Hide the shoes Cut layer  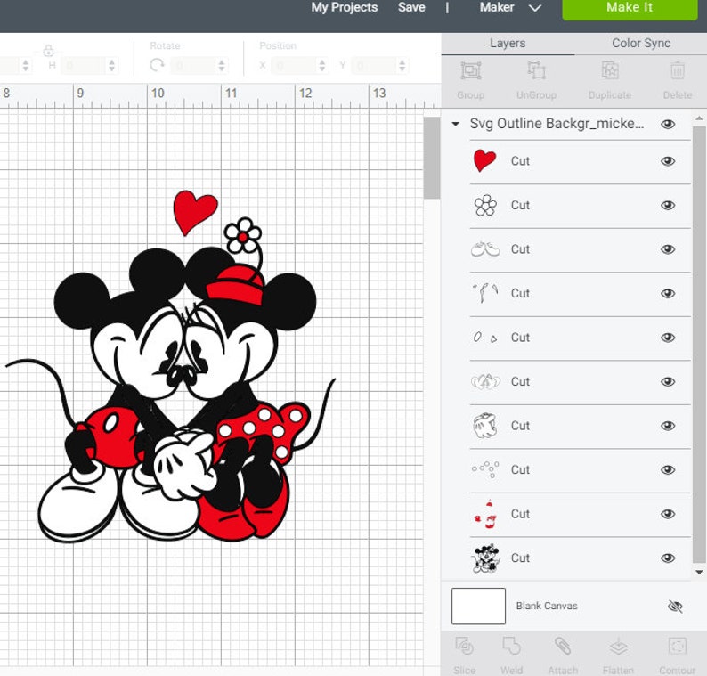[668, 248]
